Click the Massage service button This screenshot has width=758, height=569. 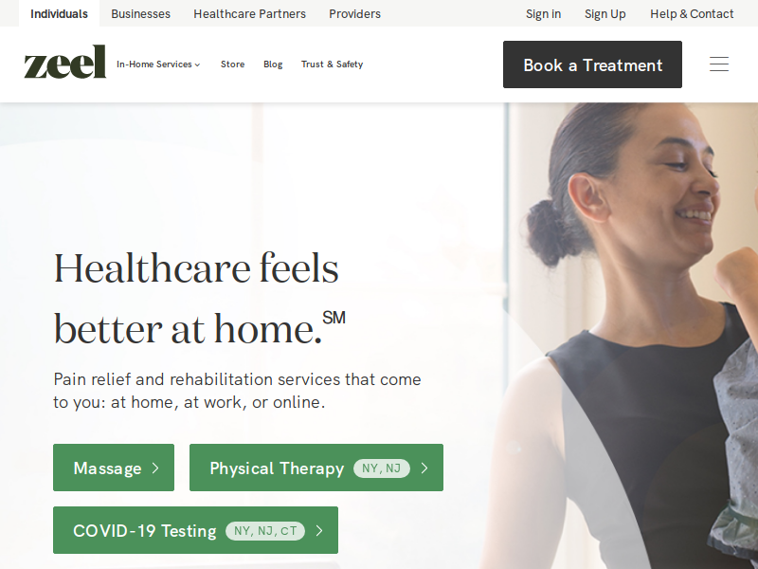(x=114, y=468)
